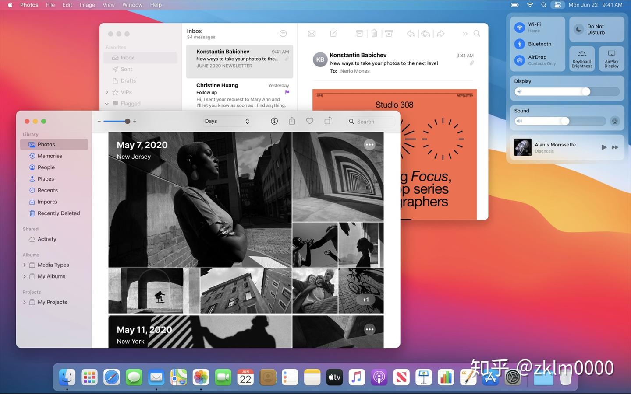Forward Konstantin Babichev's email
Screen dimensions: 631x394
440,33
